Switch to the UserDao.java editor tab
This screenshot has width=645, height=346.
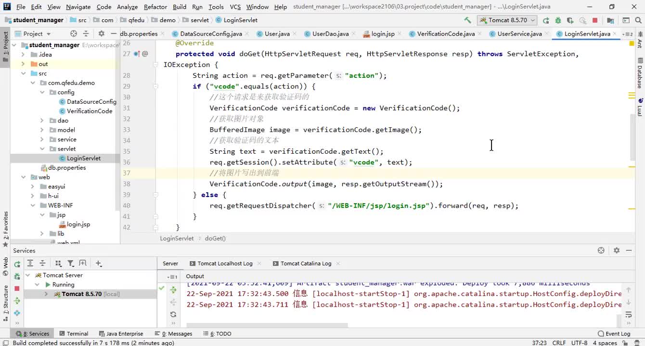tap(330, 34)
